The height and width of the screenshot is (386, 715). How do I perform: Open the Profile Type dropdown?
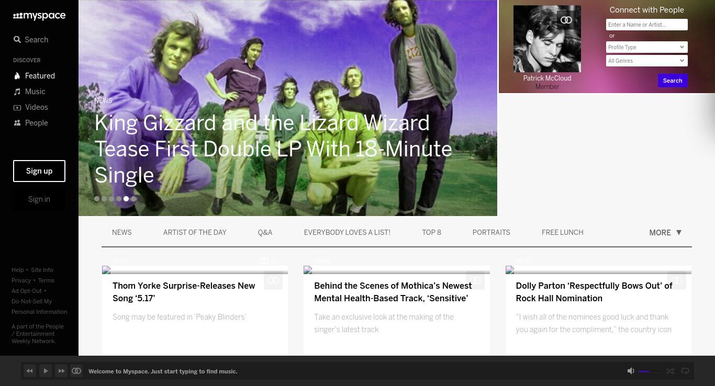(646, 47)
